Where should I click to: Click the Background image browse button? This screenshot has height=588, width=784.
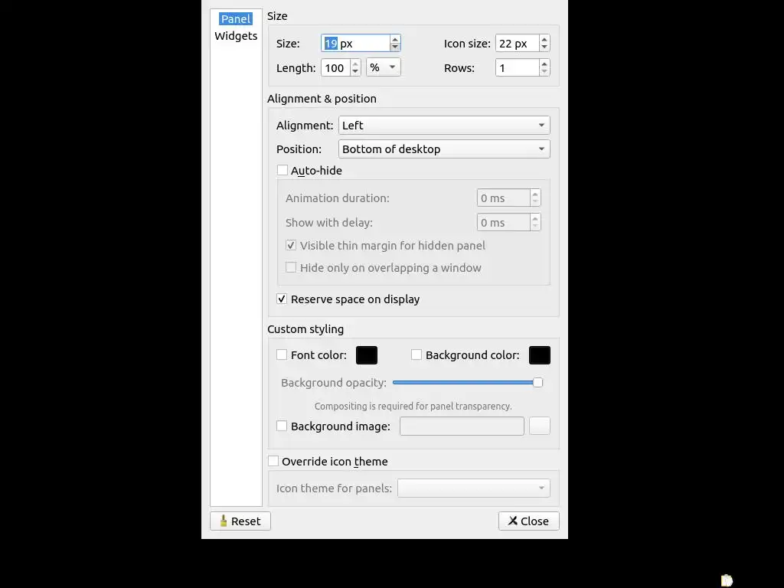point(540,426)
